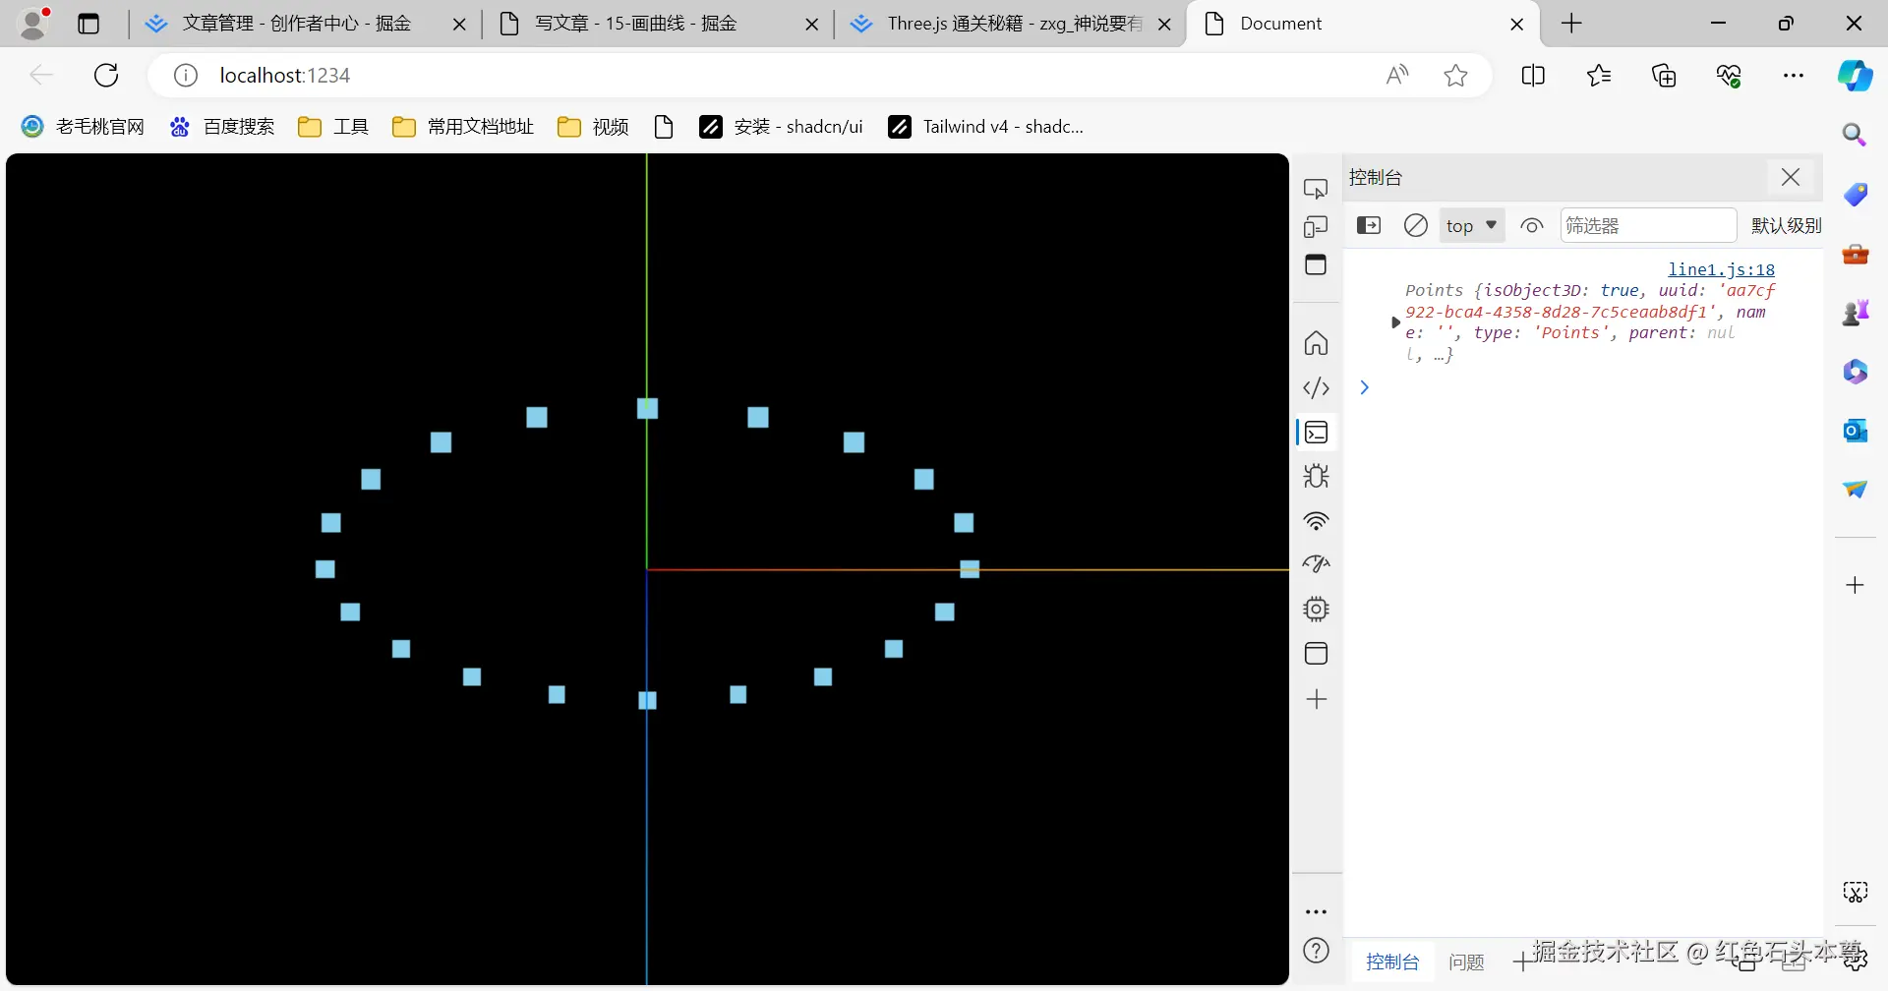This screenshot has height=991, width=1888.
Task: Open the 老毛桃官网 bookmark
Action: pos(84,127)
